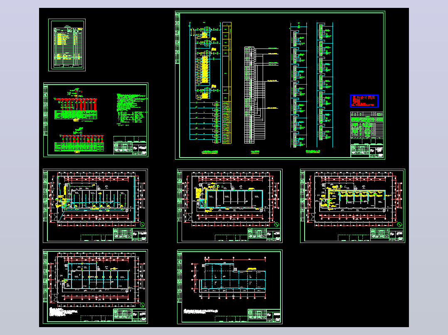448x335 pixels.
Task: Click the white notes text in bottom-left sheet
Action: [63, 312]
